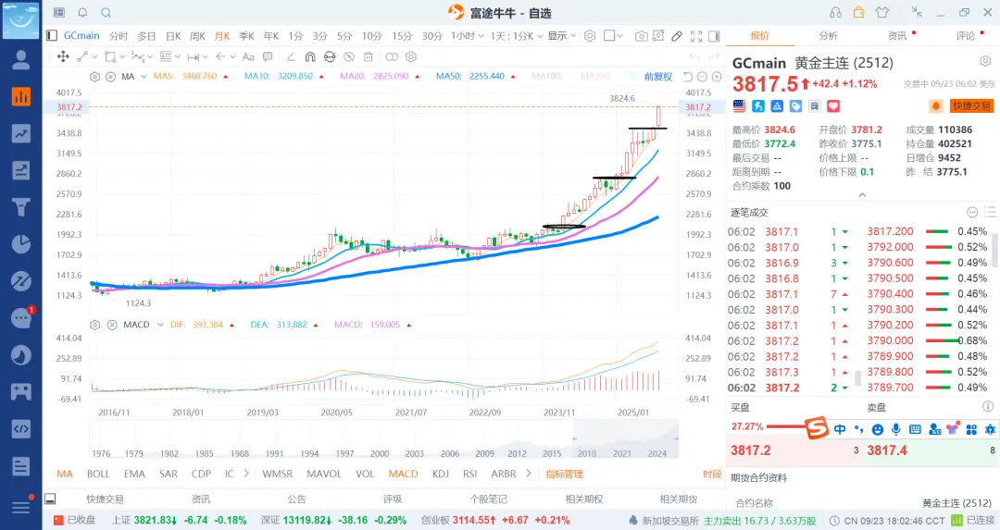Screen dimensions: 1000x530
Task: Open the pie chart icon in left sidebar
Action: click(x=21, y=244)
